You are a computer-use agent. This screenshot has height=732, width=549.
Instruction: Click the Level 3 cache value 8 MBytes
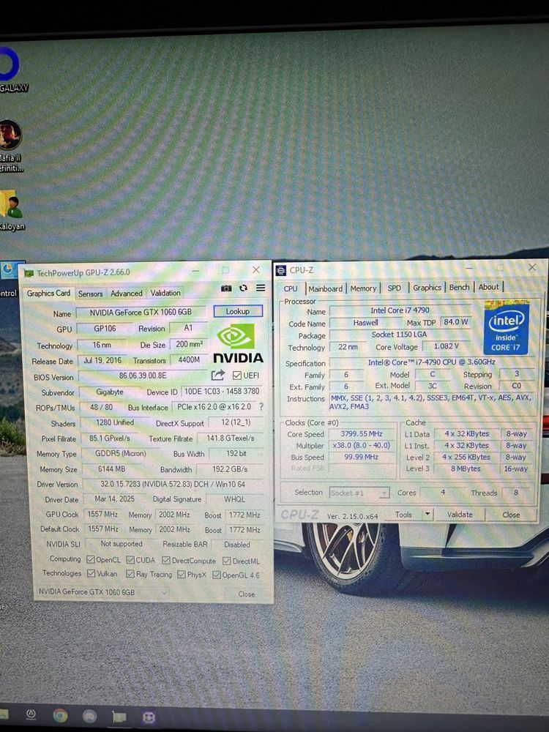point(466,468)
